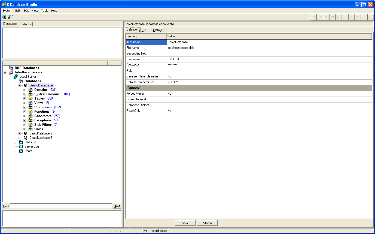Collapse the InterBase Servers node
Screen dimensions: 375x234
5,72
